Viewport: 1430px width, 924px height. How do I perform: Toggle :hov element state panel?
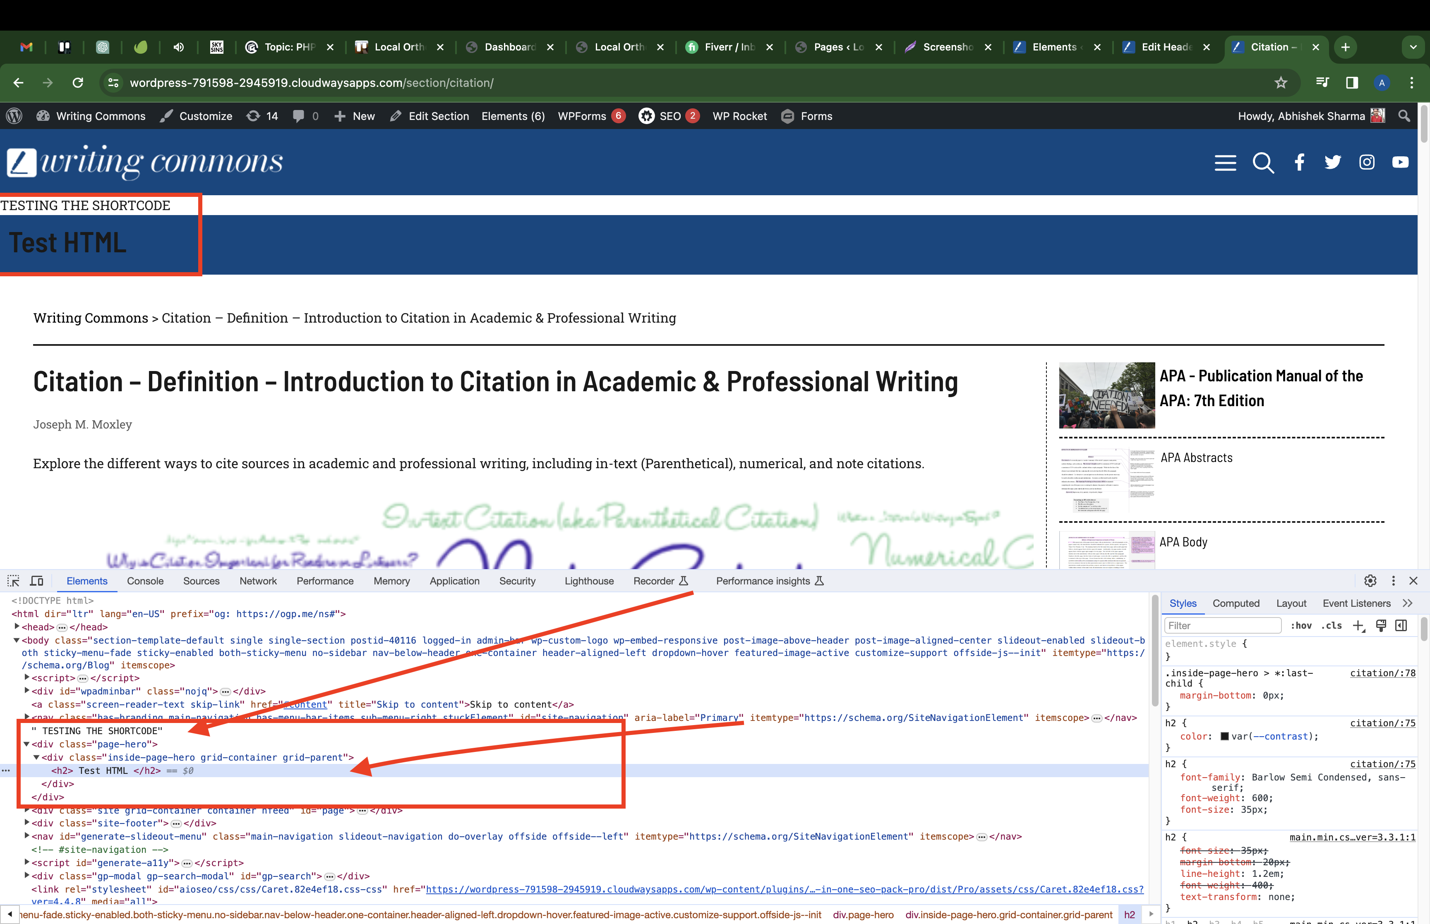click(x=1301, y=626)
